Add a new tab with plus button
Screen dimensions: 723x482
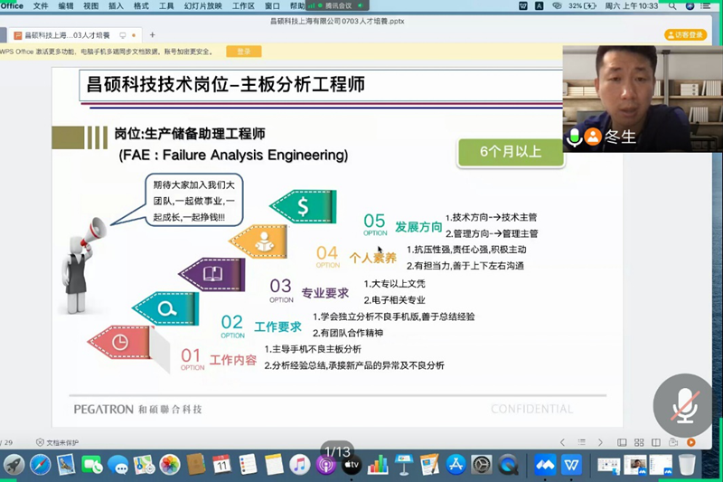(152, 35)
